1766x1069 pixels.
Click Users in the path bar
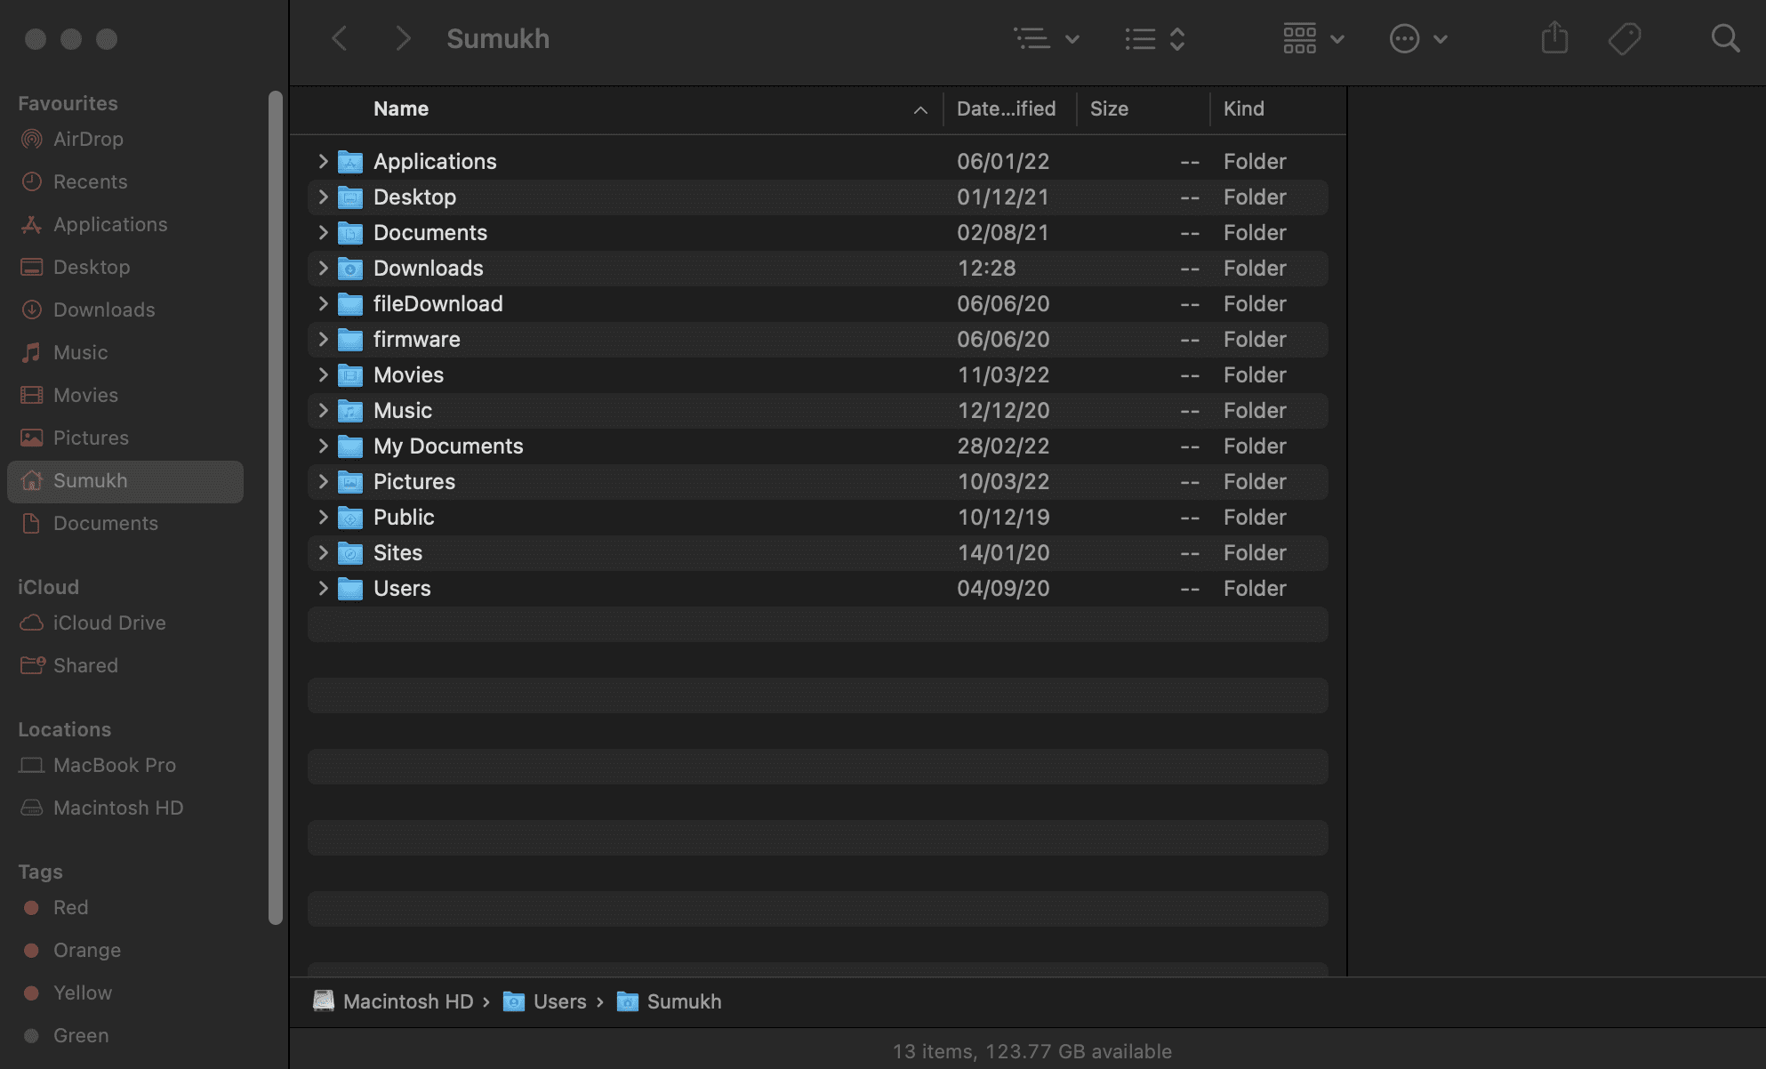544,1001
